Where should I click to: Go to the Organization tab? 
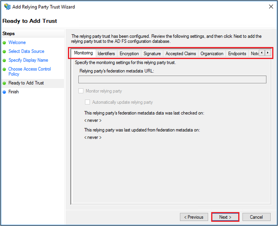click(212, 54)
